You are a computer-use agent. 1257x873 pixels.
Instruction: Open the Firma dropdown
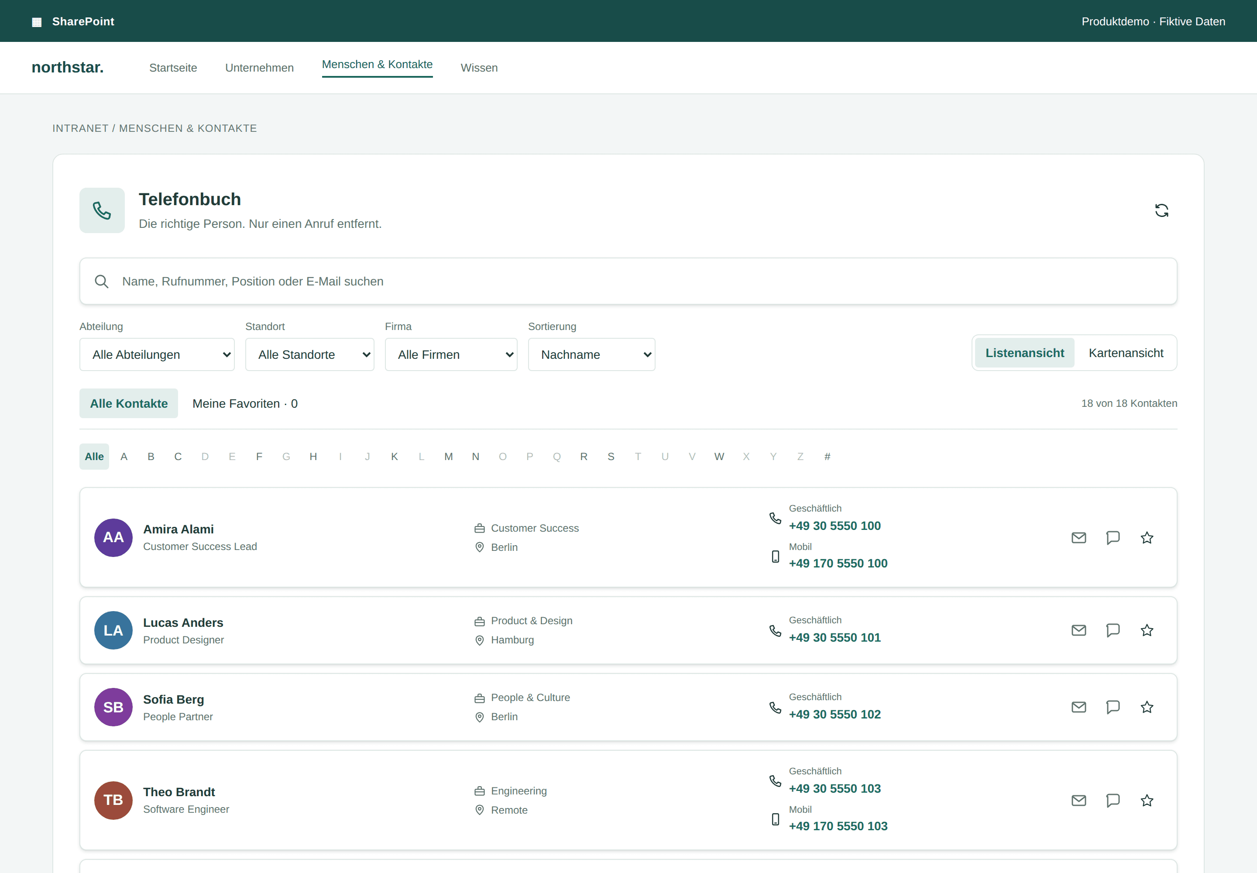pos(451,354)
